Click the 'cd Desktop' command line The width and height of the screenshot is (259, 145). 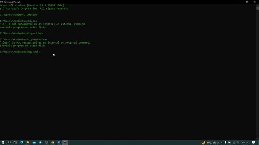click(x=19, y=15)
